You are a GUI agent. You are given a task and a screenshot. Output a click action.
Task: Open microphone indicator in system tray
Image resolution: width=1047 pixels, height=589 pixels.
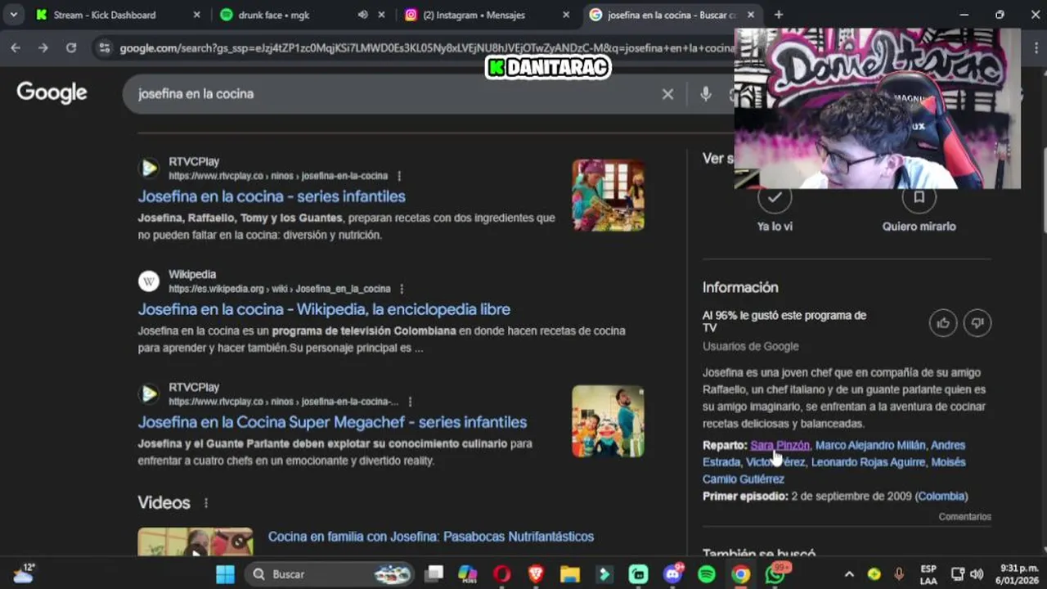click(898, 574)
